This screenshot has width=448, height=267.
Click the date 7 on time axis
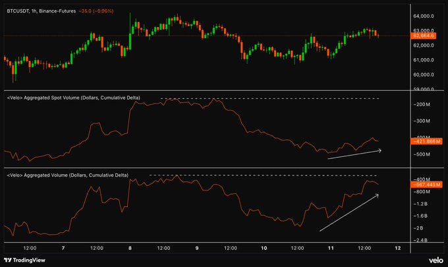point(63,248)
